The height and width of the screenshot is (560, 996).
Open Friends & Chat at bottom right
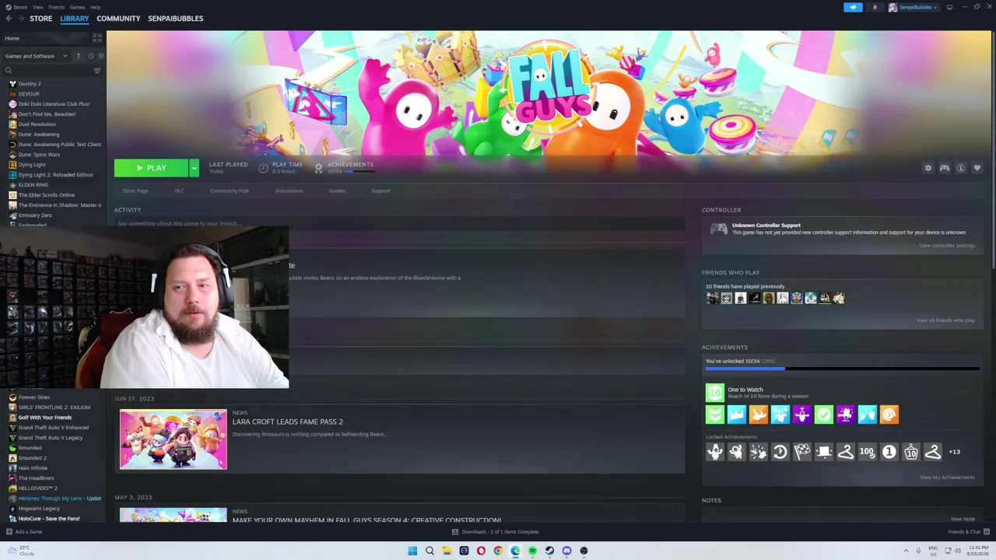click(x=969, y=532)
